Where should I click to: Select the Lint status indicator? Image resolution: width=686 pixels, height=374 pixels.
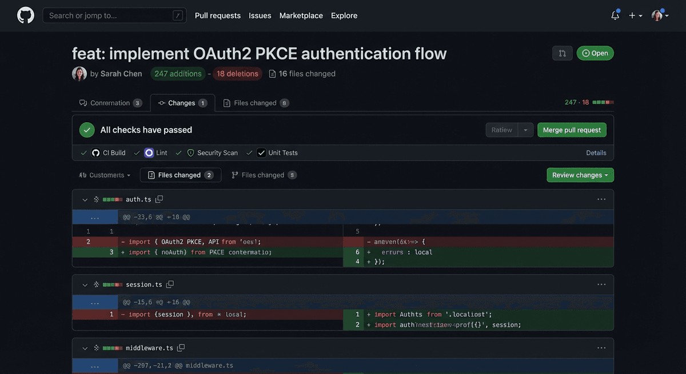tap(149, 152)
